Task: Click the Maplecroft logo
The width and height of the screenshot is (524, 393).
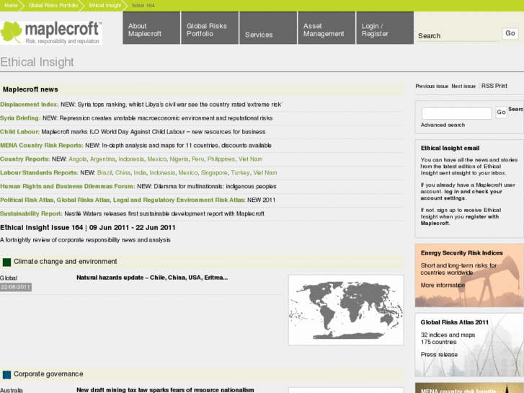Action: point(51,32)
